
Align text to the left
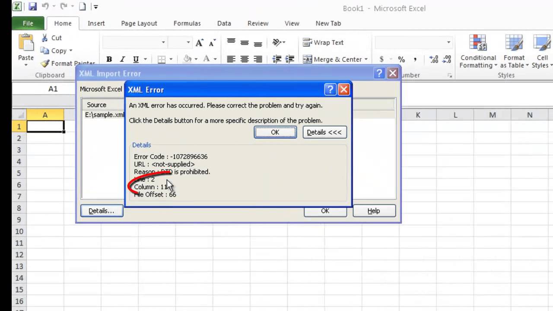click(231, 59)
